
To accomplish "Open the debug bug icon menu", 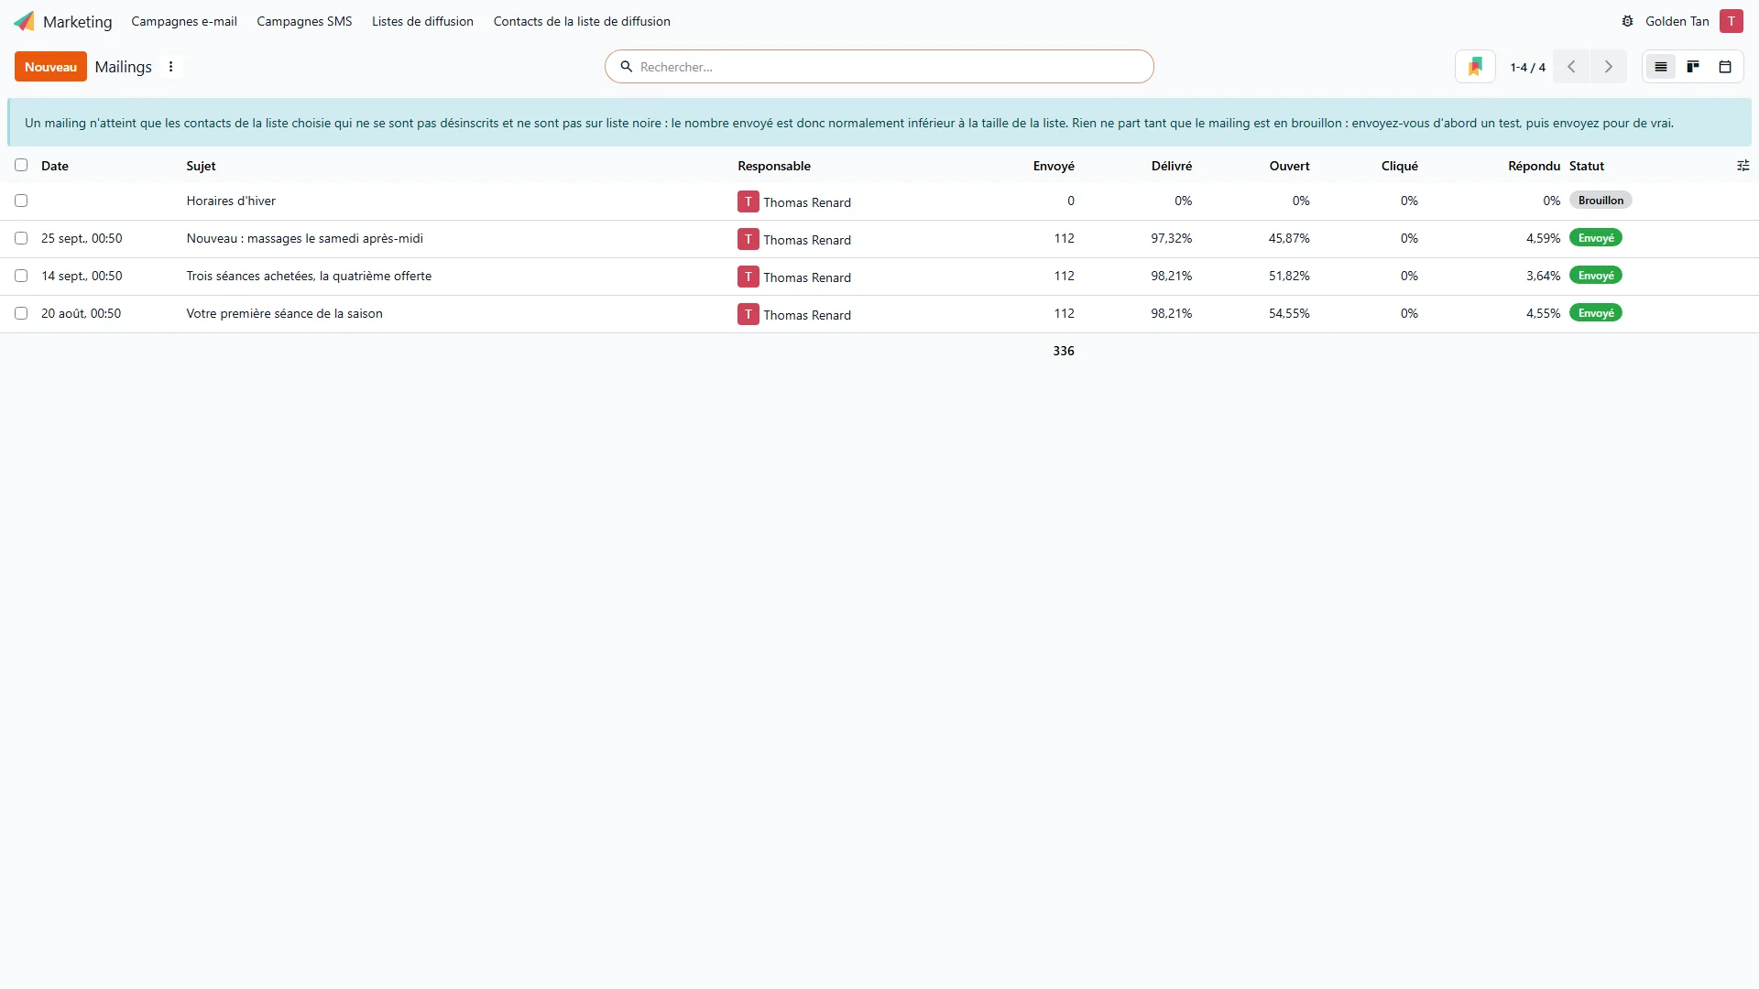I will (x=1627, y=21).
